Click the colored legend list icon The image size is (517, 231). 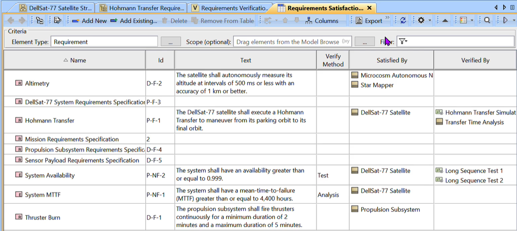coord(464,21)
